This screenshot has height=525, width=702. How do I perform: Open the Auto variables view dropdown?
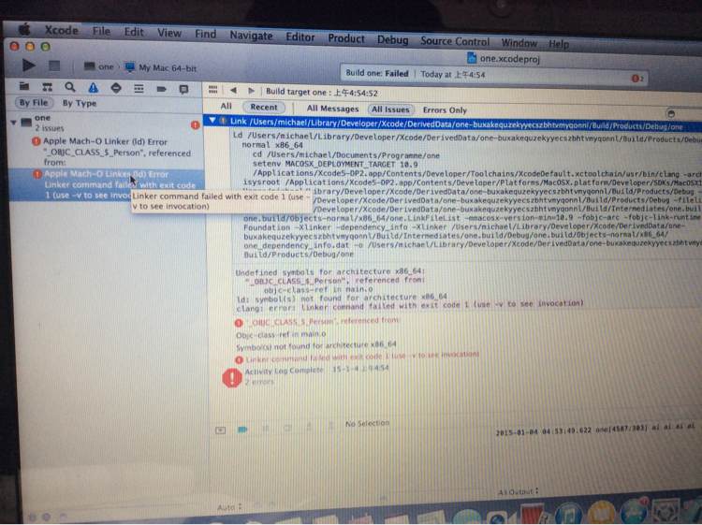229,507
